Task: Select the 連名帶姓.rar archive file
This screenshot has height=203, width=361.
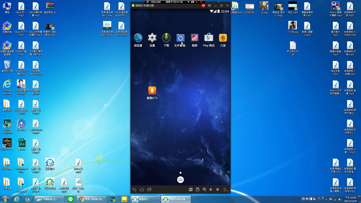Action: (x=50, y=8)
